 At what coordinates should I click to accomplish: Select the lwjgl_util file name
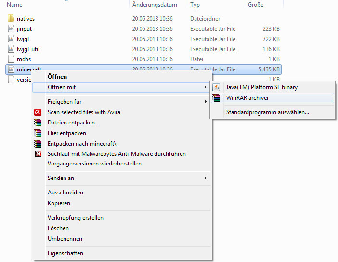tap(28, 49)
